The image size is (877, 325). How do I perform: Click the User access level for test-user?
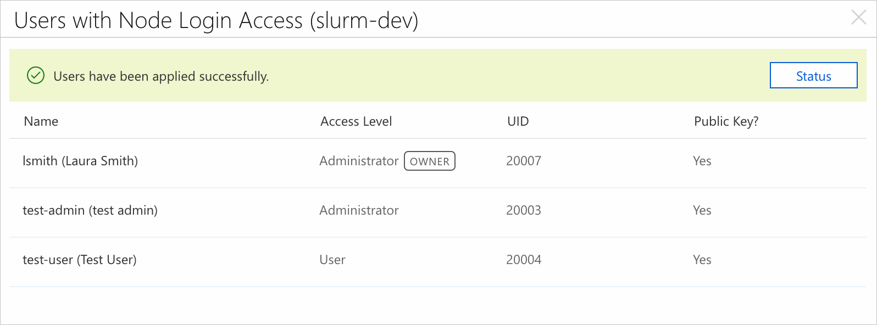pos(332,260)
